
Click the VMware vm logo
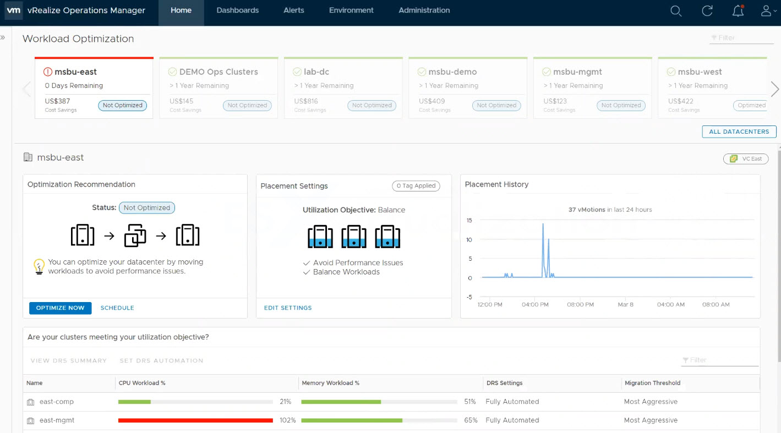14,10
